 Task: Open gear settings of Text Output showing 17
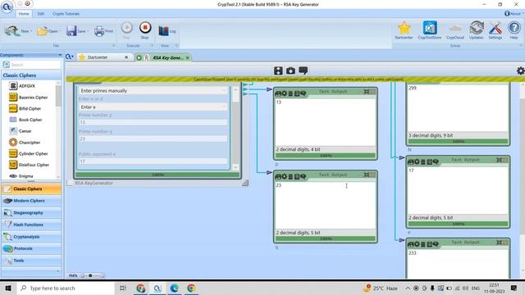click(x=417, y=162)
